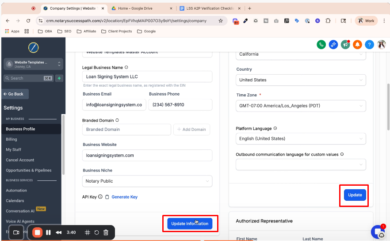390x241 pixels.
Task: Open Business Profile in the settings sidebar
Action: point(31,129)
